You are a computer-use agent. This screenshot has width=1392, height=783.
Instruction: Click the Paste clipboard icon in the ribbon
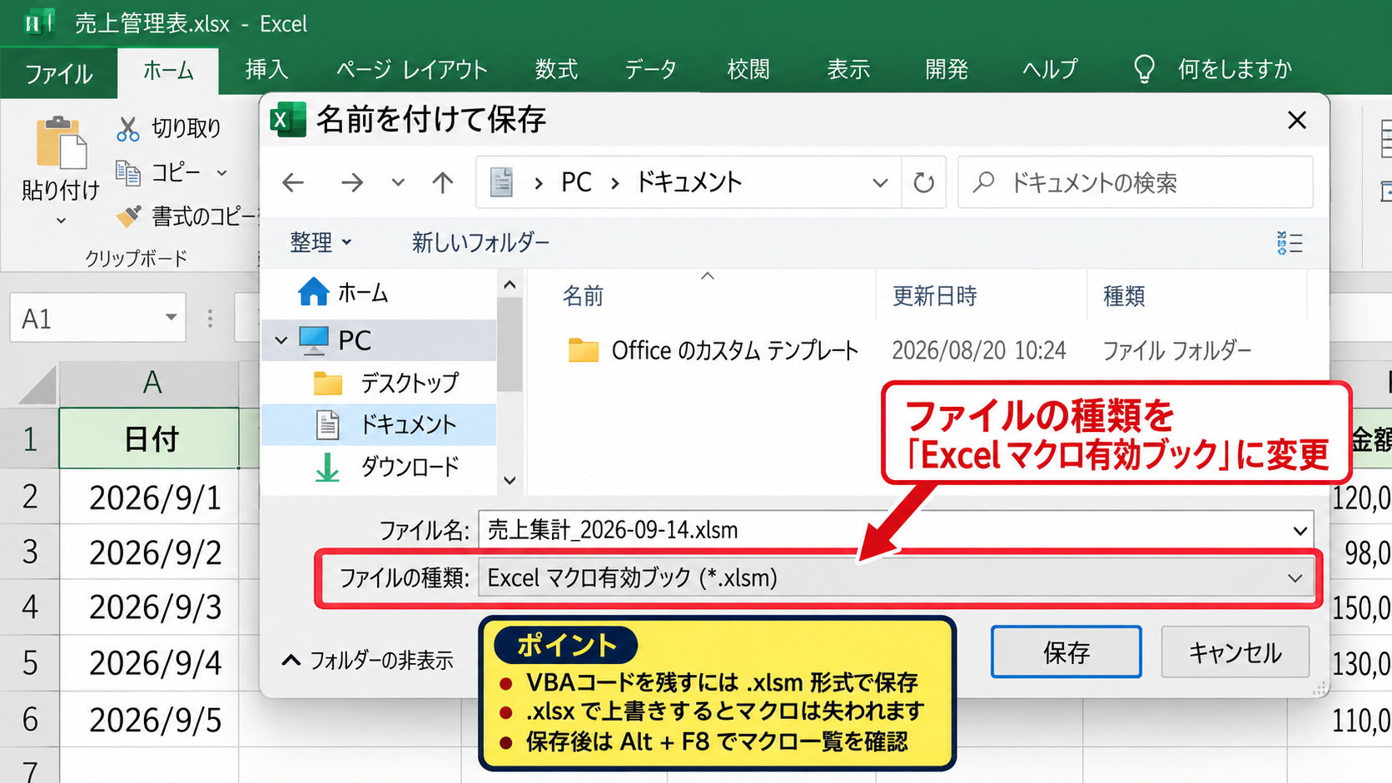[61, 143]
